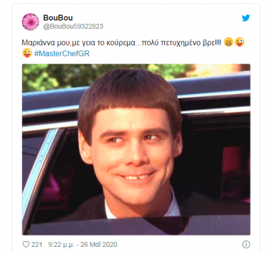Open the tweet info circle icon
271x253 pixels.
(246, 245)
